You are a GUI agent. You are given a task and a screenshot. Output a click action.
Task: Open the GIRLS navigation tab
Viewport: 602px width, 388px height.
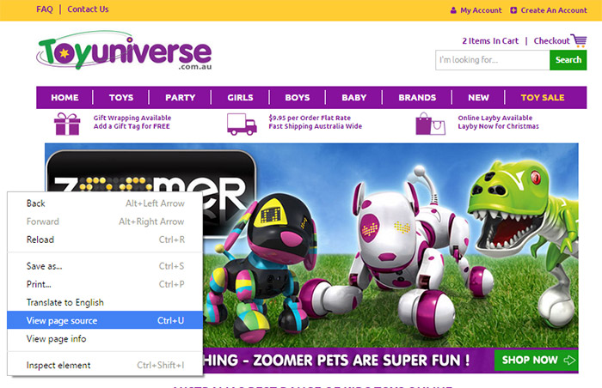point(240,97)
